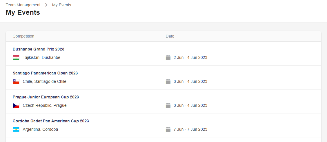Open Dushanbe Grand Prix 2023 event
Image resolution: width=327 pixels, height=142 pixels.
(x=38, y=49)
